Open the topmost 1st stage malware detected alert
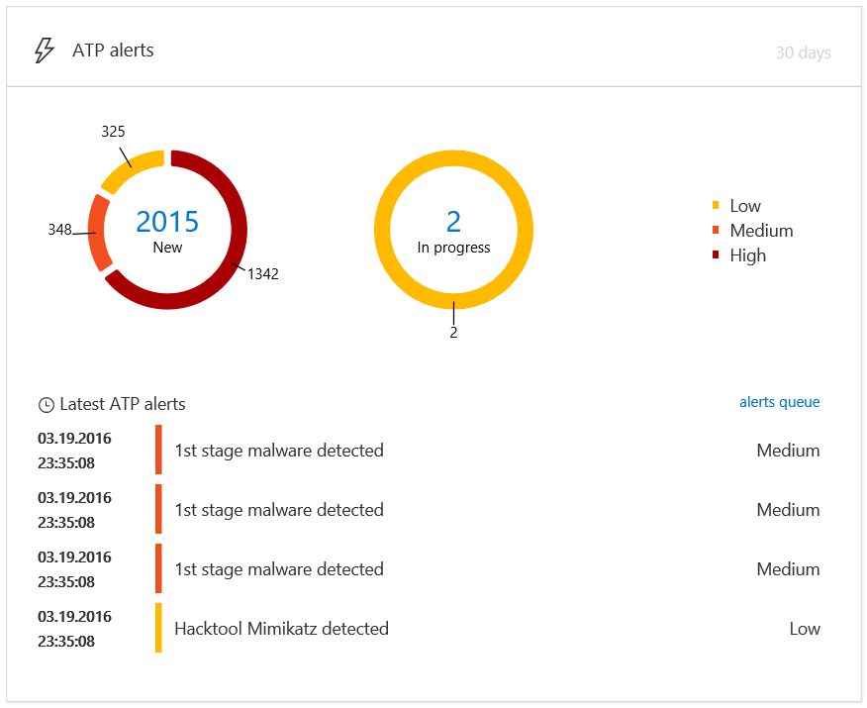 (x=278, y=451)
